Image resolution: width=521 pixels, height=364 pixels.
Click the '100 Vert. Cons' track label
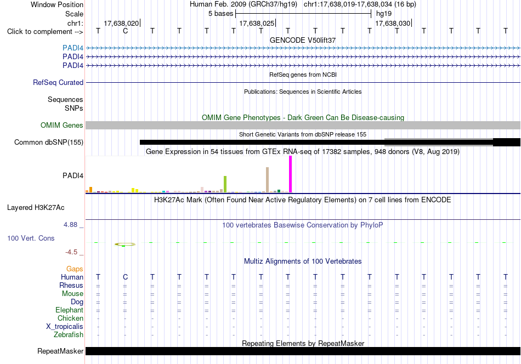click(x=31, y=238)
